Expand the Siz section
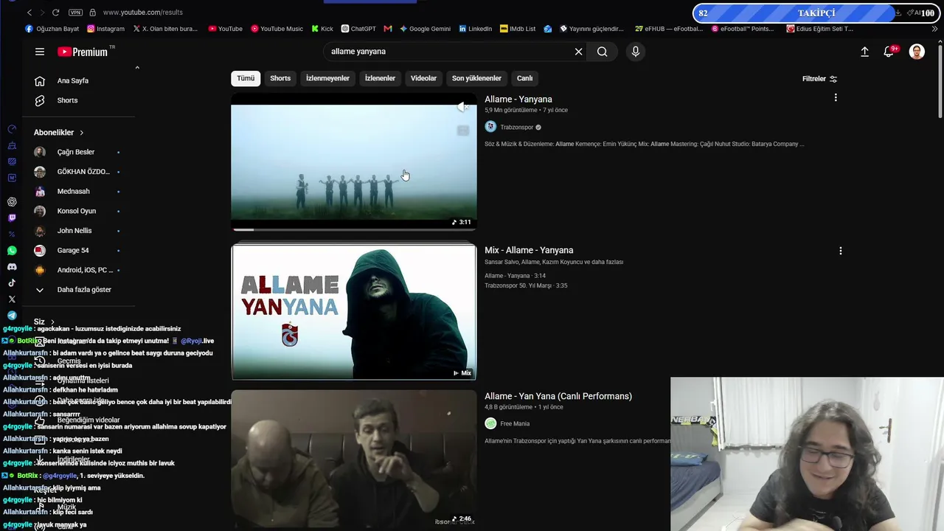944x531 pixels. [45, 322]
